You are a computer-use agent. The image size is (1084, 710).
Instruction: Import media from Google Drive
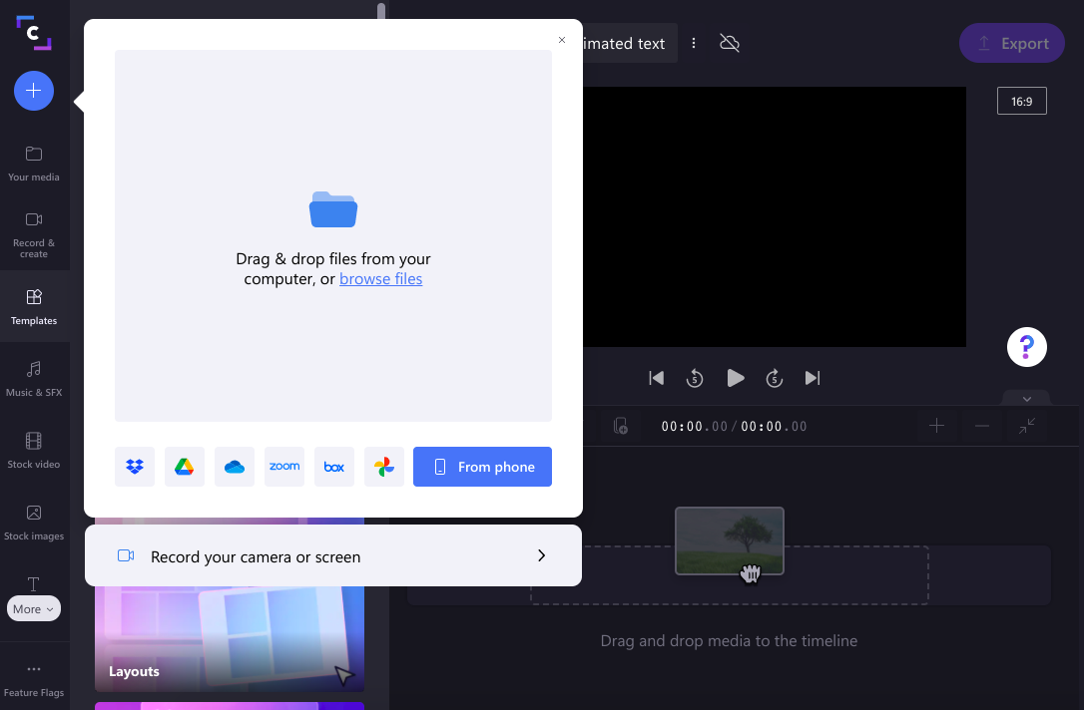point(184,466)
